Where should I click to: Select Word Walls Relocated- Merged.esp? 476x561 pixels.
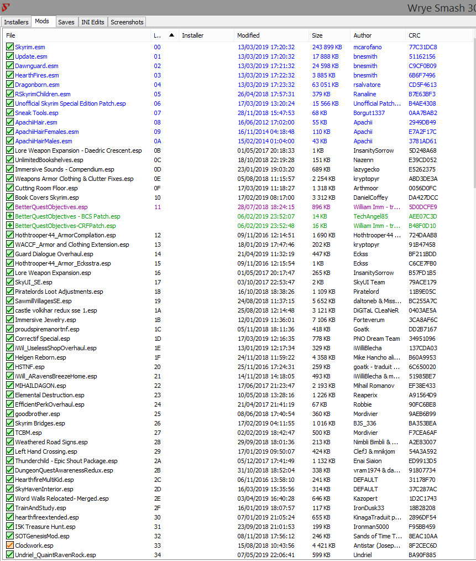pyautogui.click(x=62, y=498)
